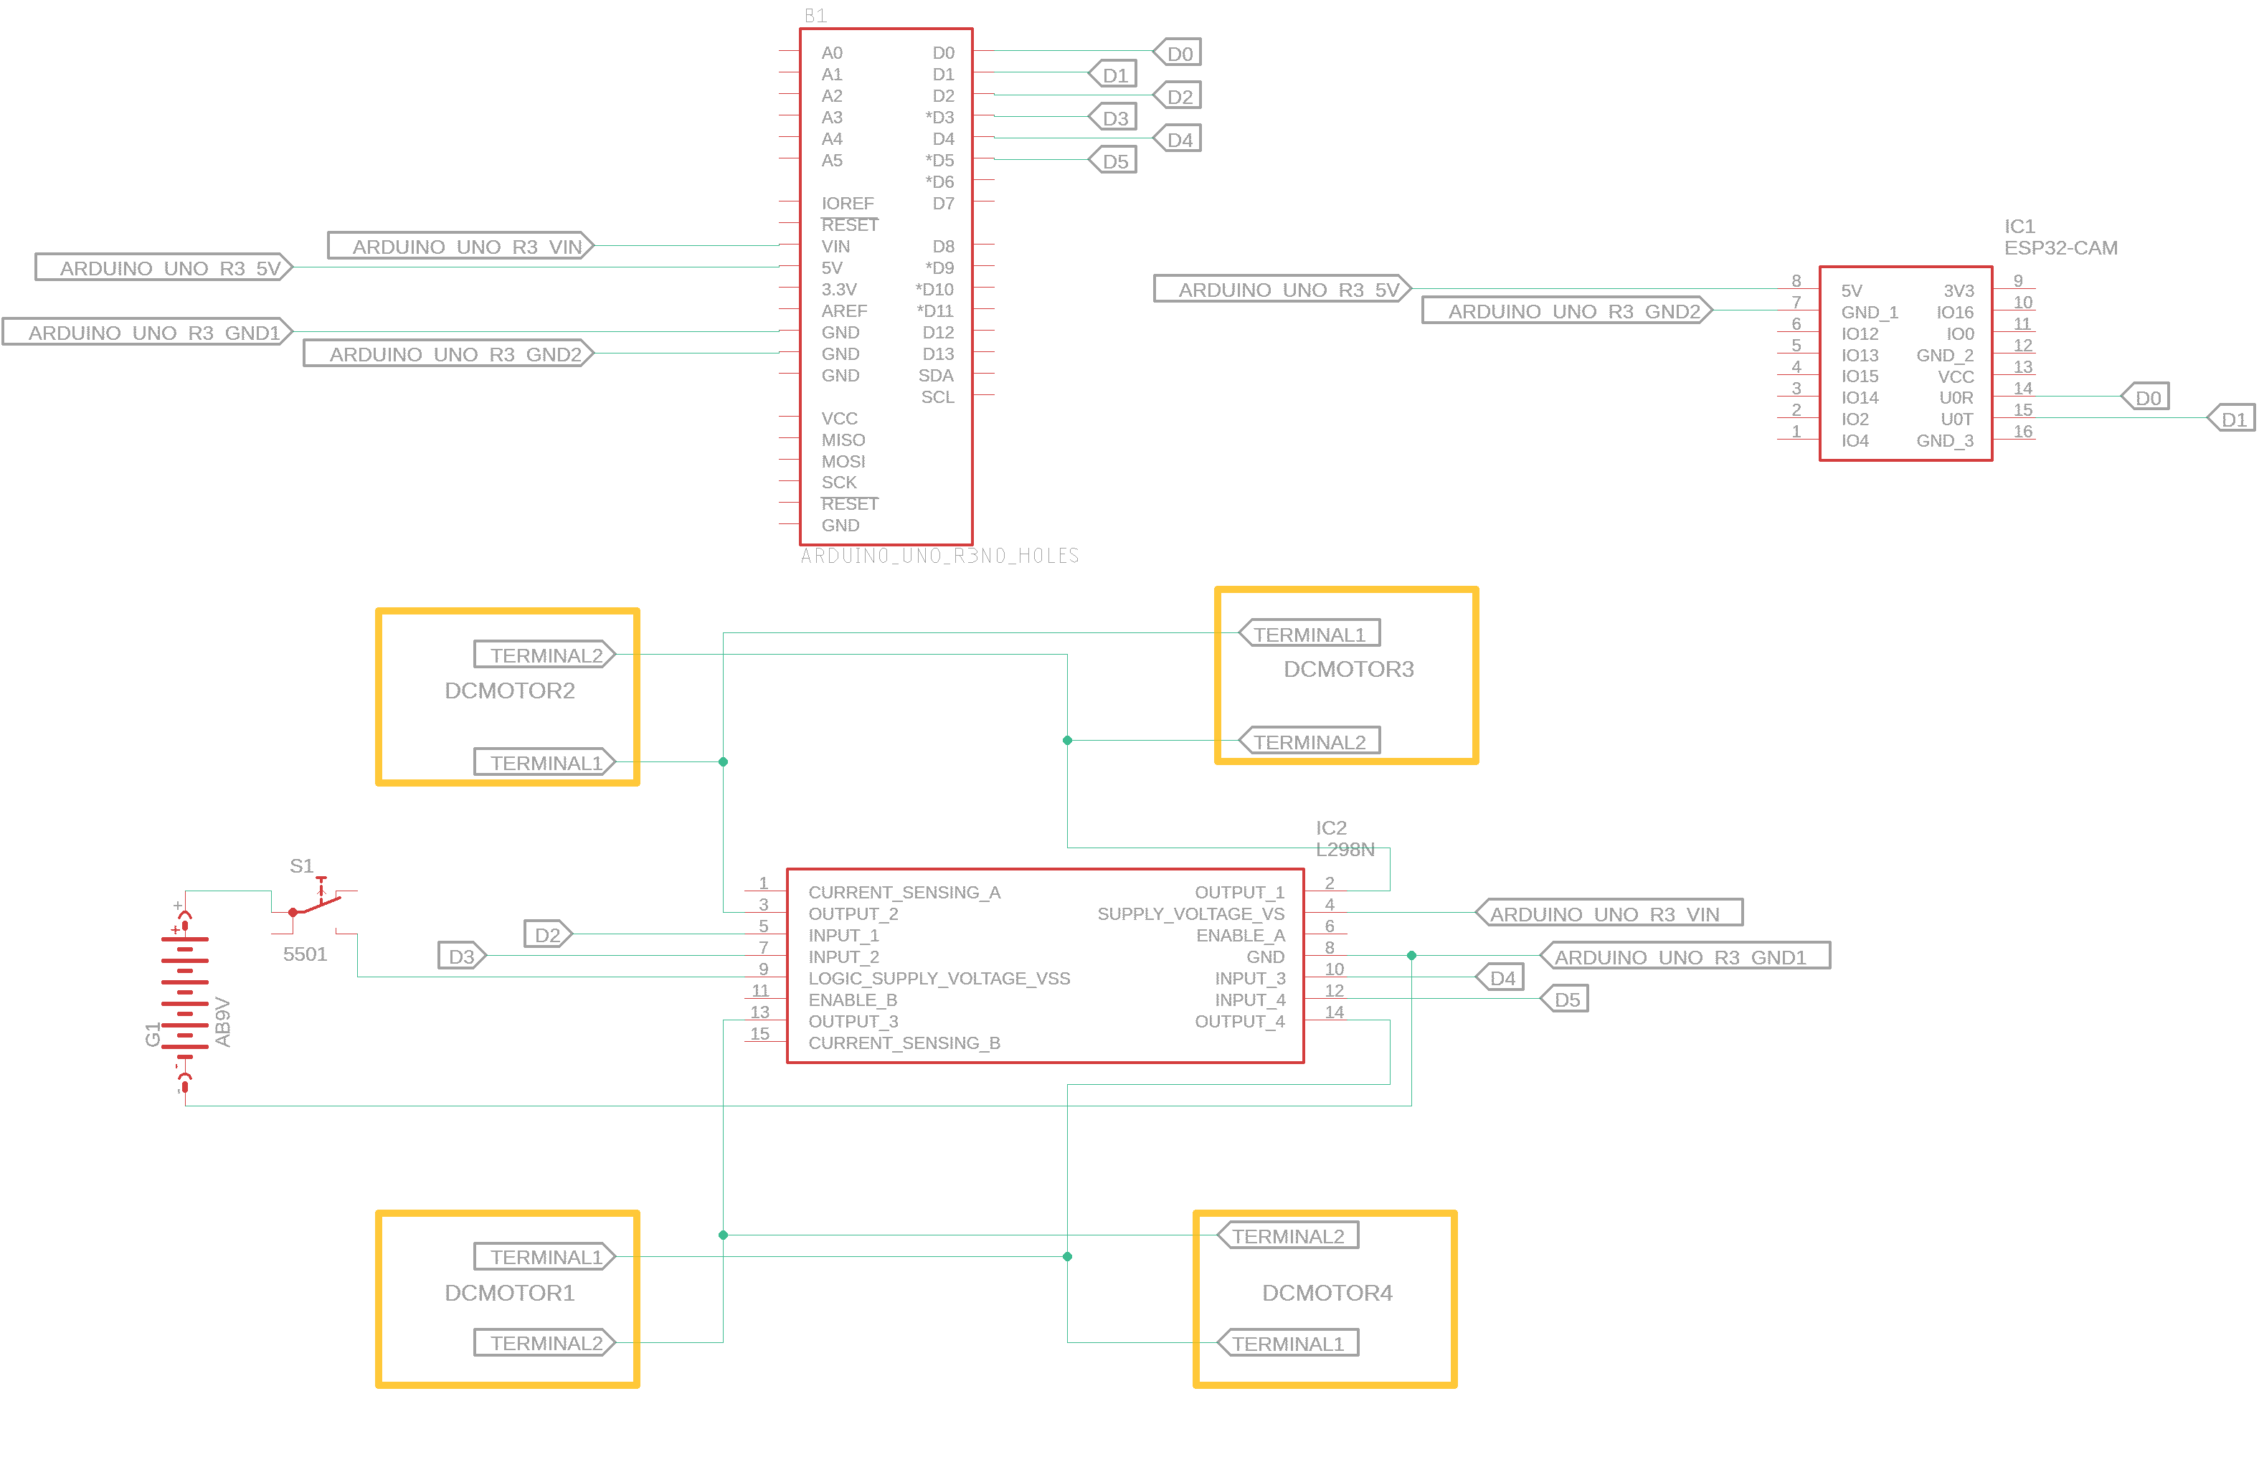Select the IC2 designator above the motor driver
2259x1457 pixels.
pos(1331,828)
